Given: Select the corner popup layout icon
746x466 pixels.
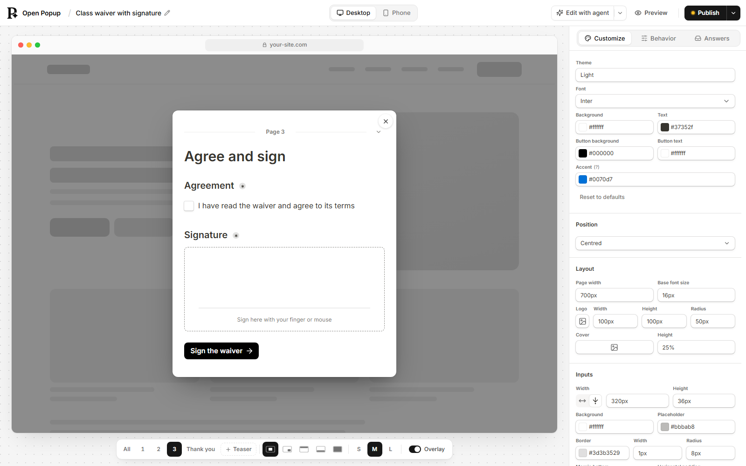Looking at the screenshot, I should tap(287, 449).
